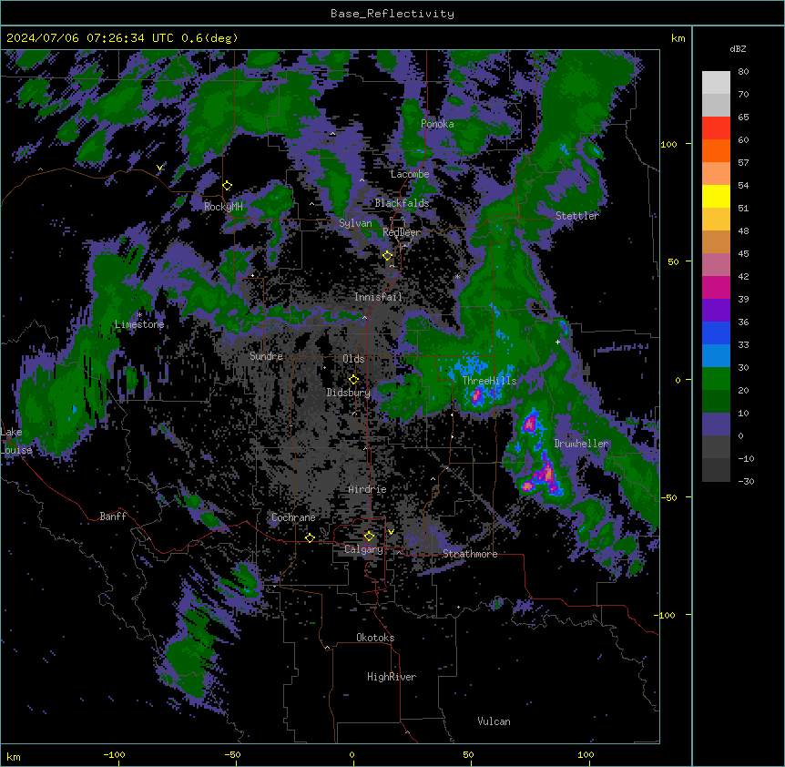
Task: Select the red 65-60 dBZ legend swatch
Action: pos(716,128)
